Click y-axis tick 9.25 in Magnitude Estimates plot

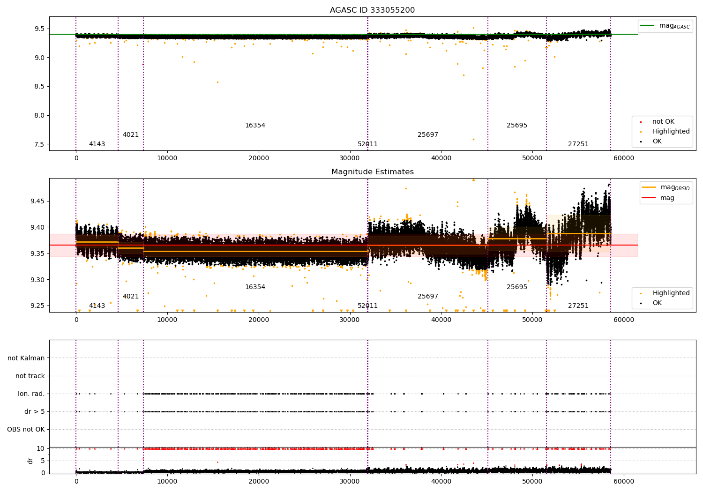pos(37,306)
